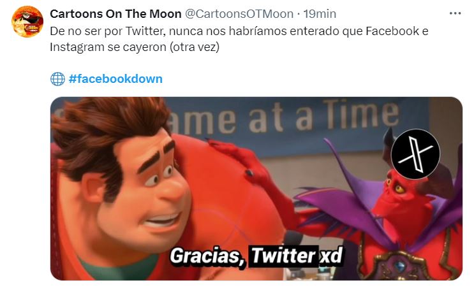Click the globe icon beside the hashtag
The image size is (474, 290).
point(57,79)
